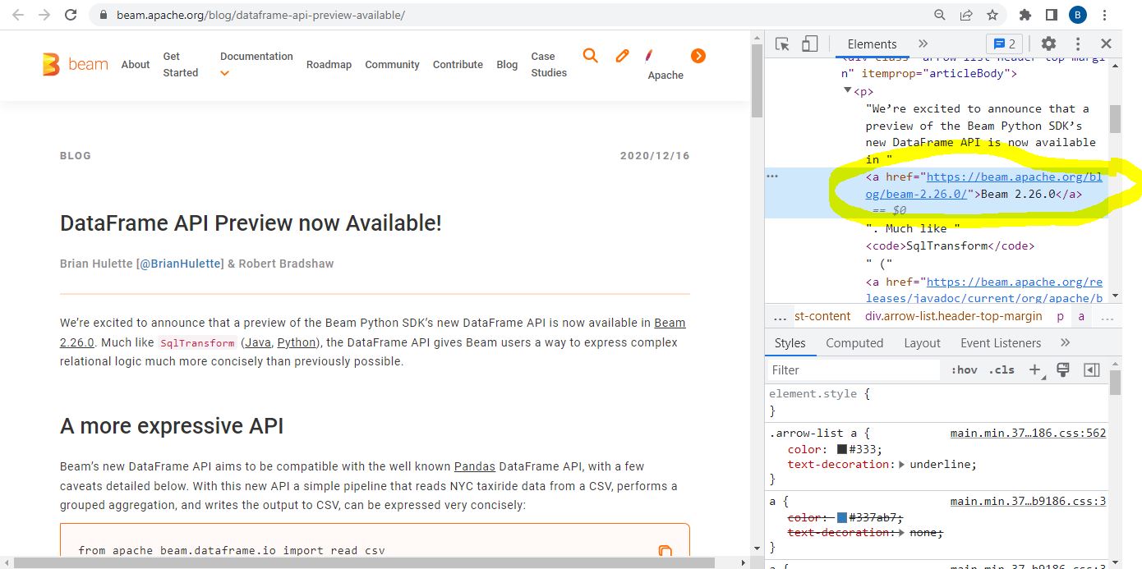The width and height of the screenshot is (1142, 569).
Task: Open the Java link in the paragraph
Action: (x=257, y=342)
